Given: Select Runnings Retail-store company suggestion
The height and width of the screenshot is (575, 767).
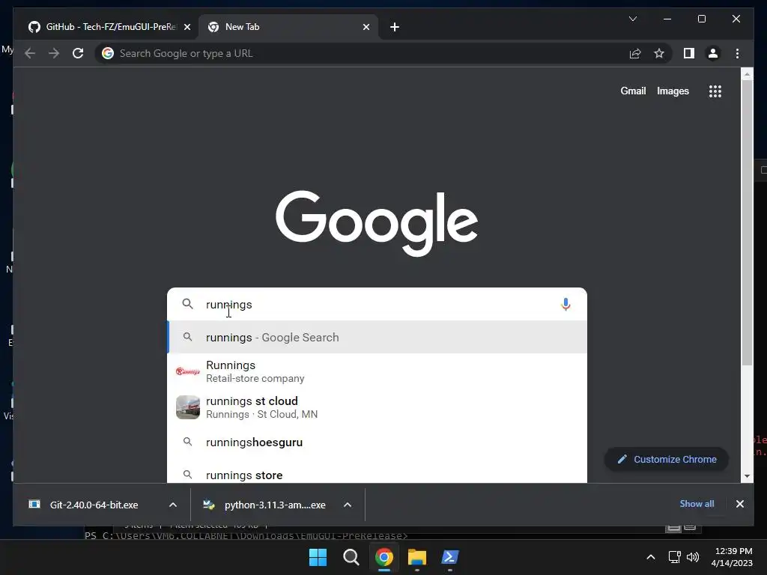Looking at the screenshot, I should click(x=378, y=371).
